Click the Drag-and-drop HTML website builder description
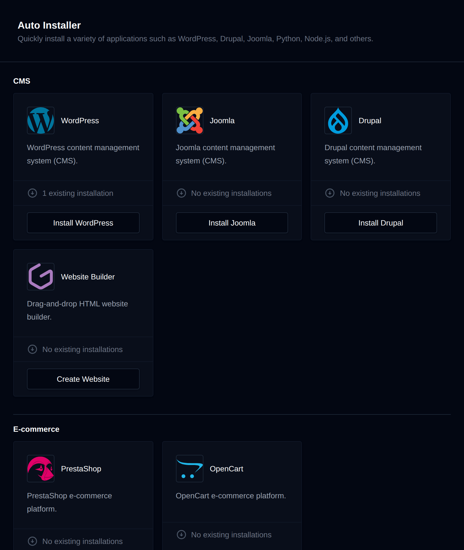The image size is (464, 550). [78, 310]
